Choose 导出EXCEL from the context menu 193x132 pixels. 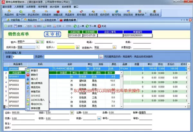(x=36, y=104)
